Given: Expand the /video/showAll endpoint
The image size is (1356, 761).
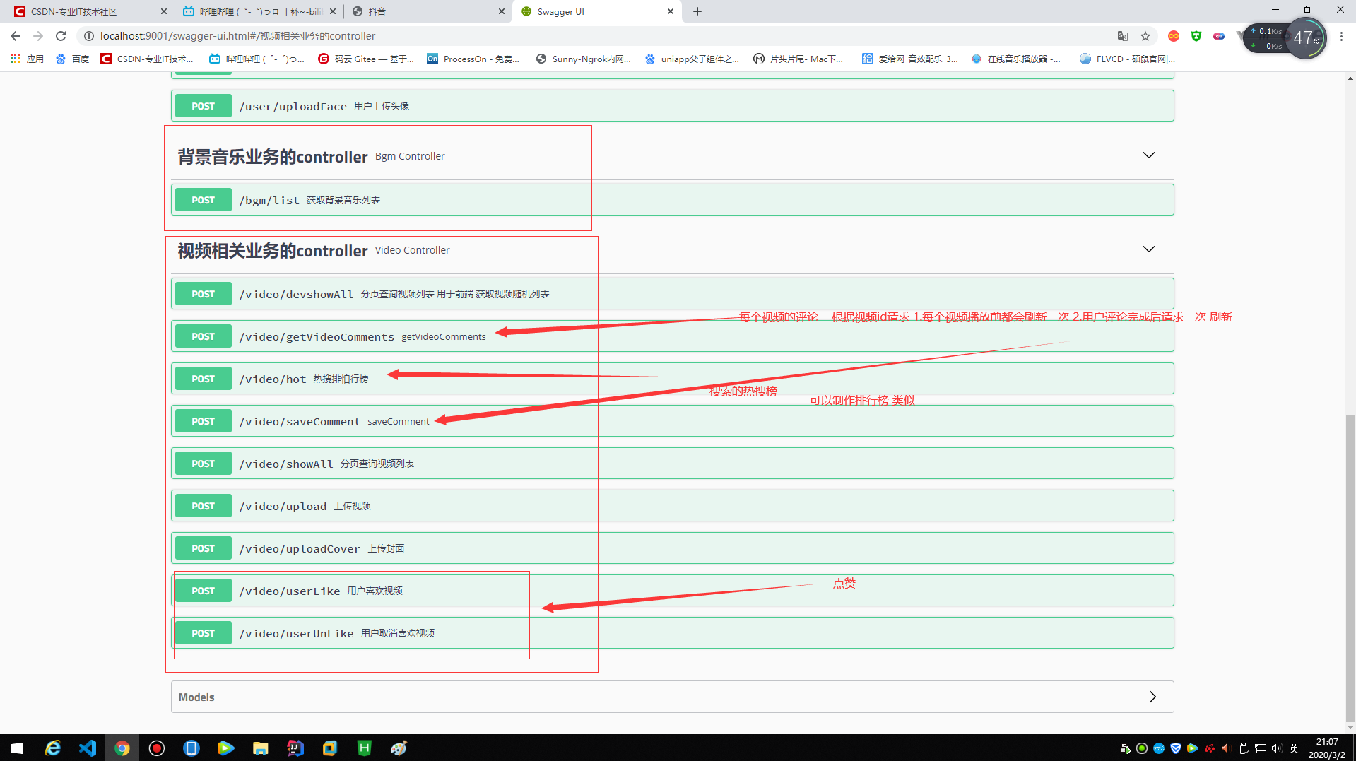Looking at the screenshot, I should tap(672, 464).
